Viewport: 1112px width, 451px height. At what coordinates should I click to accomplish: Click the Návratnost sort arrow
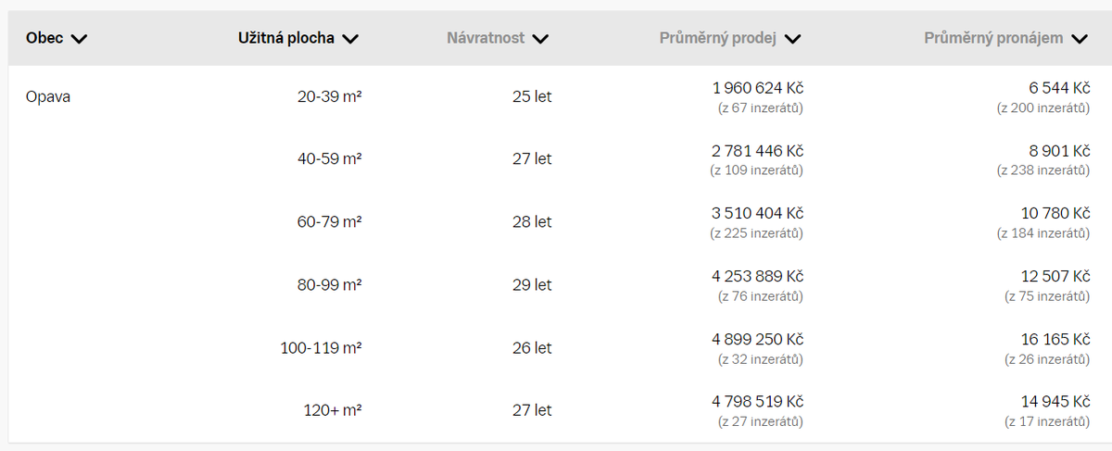point(541,39)
